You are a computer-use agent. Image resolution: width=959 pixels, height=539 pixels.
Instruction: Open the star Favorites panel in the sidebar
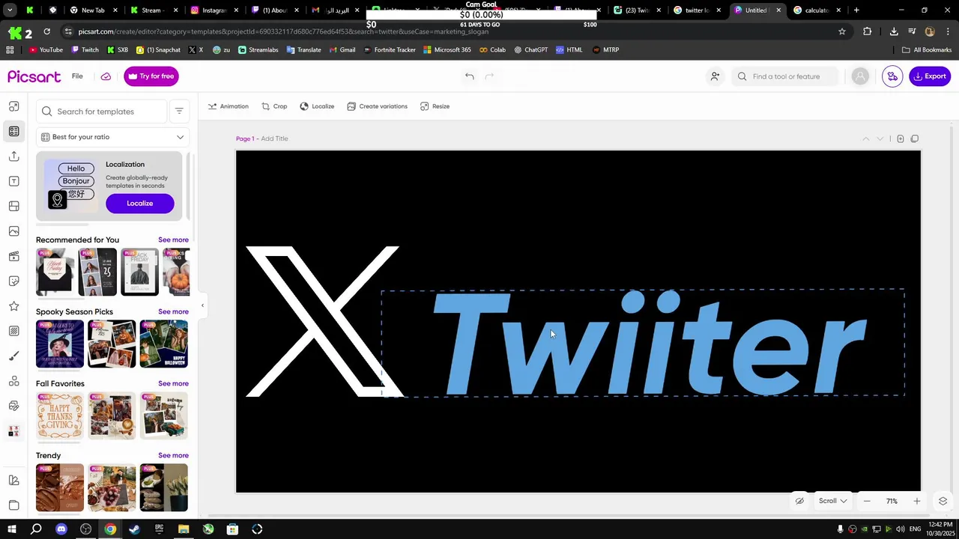[x=13, y=306]
